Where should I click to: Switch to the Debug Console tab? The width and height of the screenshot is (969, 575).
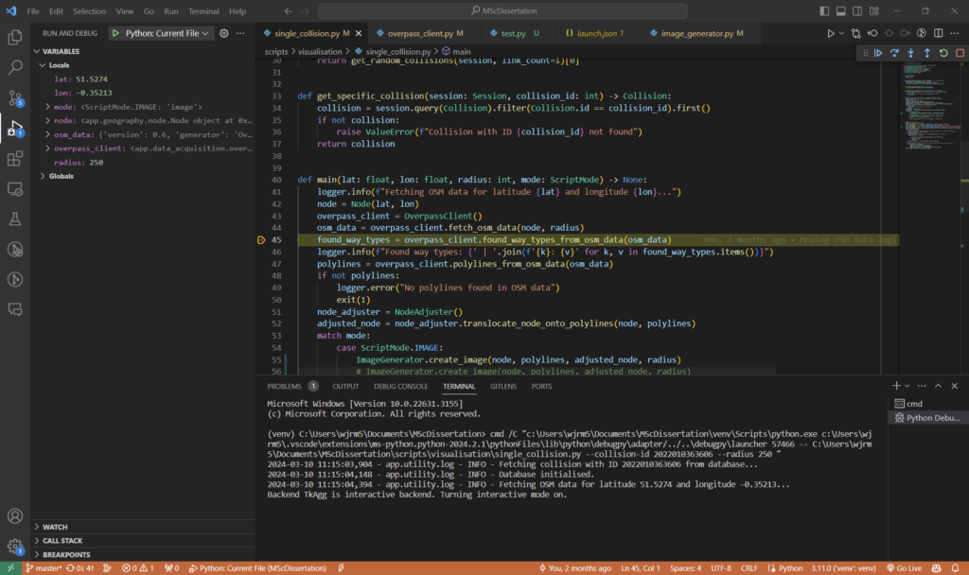tap(400, 386)
